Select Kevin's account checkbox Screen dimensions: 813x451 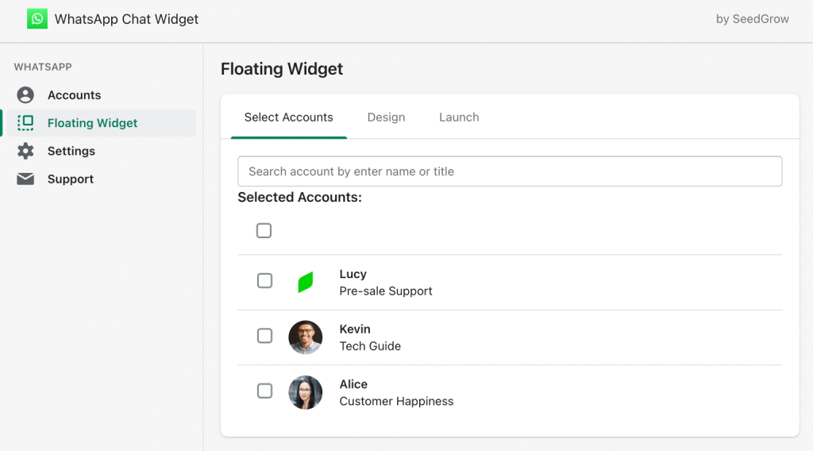click(x=264, y=336)
